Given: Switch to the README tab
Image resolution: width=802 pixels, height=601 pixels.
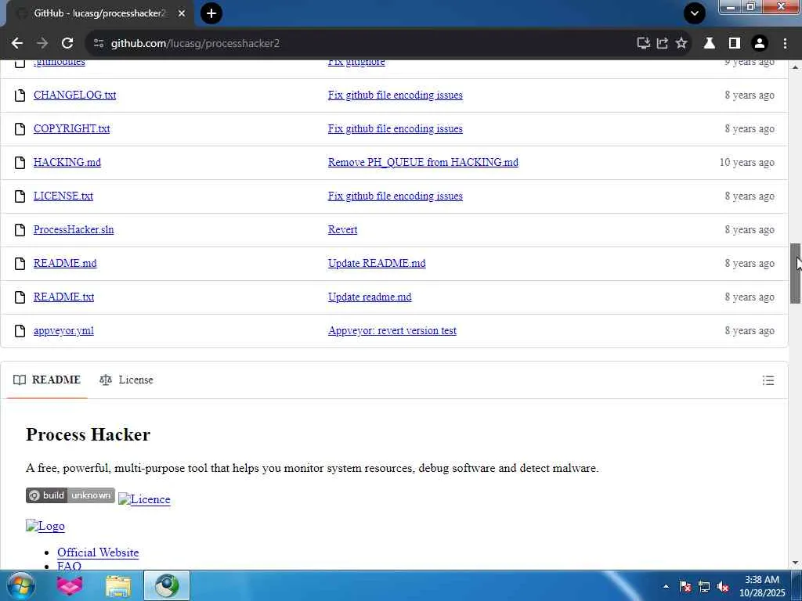Looking at the screenshot, I should point(47,380).
